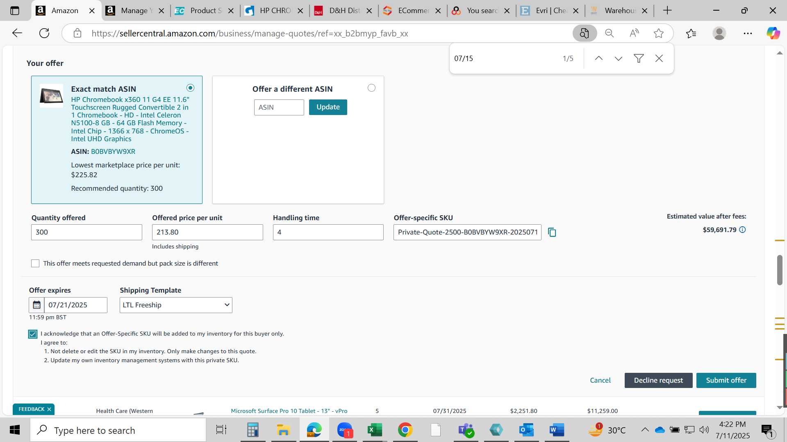
Task: Show hidden system tray icons chevron
Action: tap(645, 430)
